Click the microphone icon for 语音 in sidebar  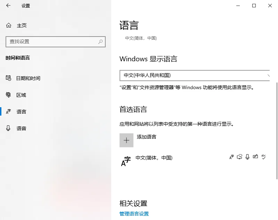click(8, 128)
